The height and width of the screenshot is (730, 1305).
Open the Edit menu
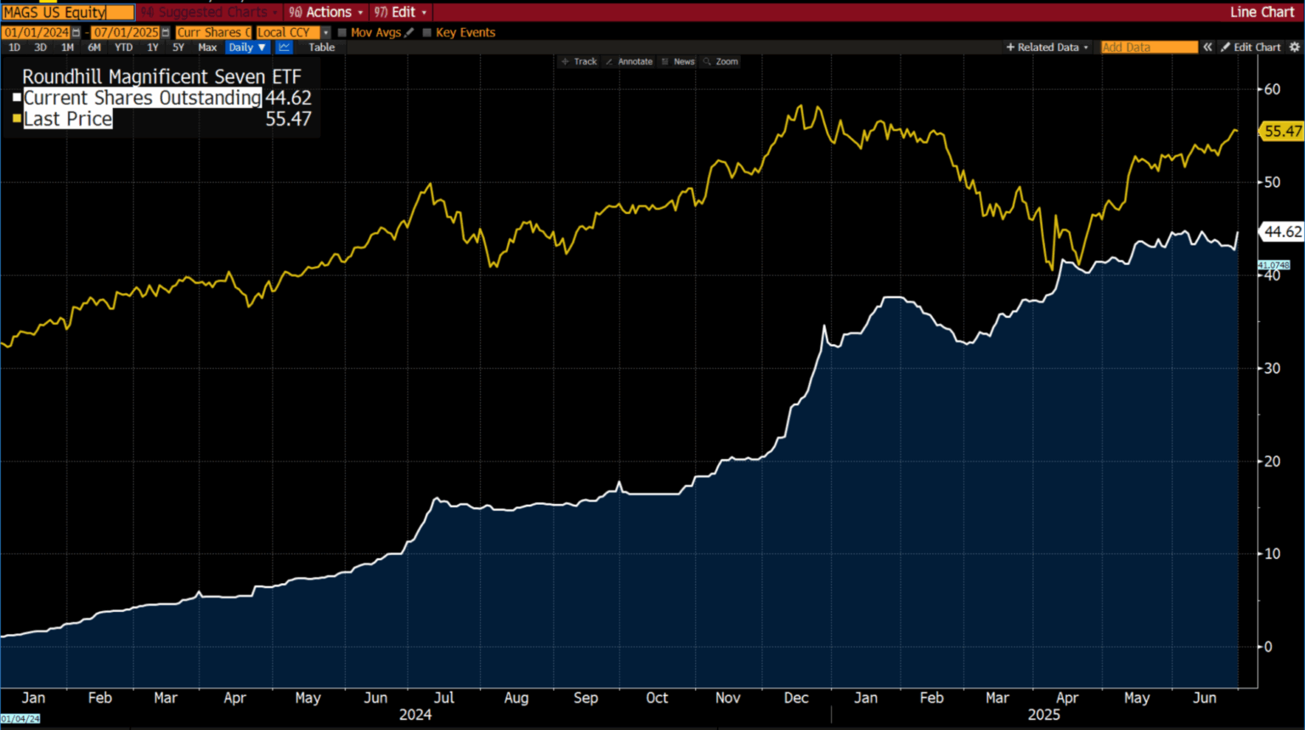point(400,12)
